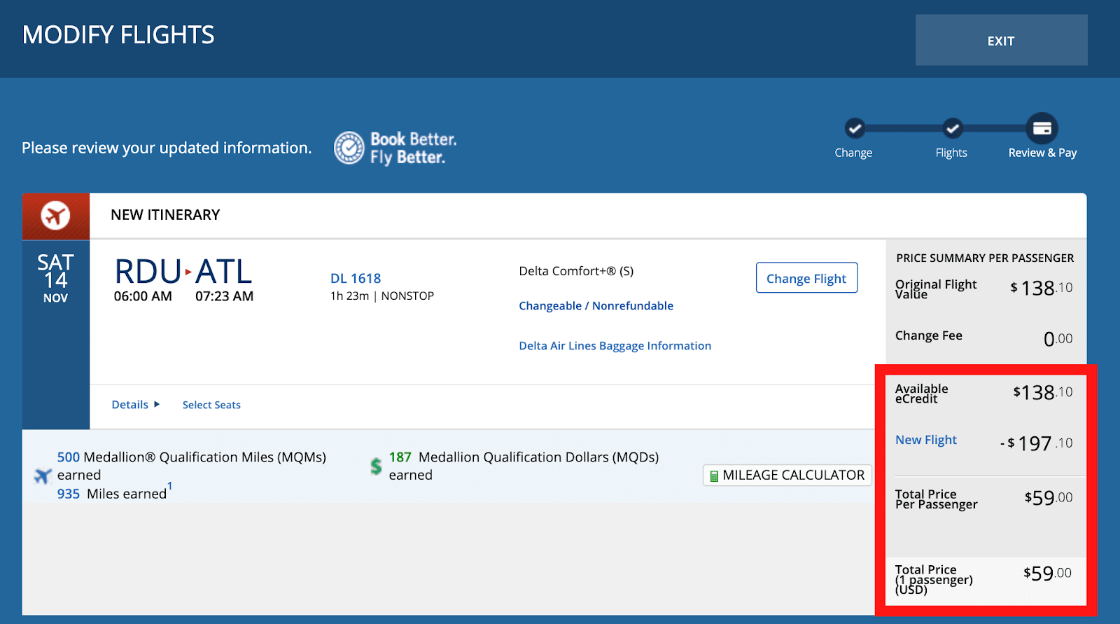Open the Select Seats link

pyautogui.click(x=211, y=405)
